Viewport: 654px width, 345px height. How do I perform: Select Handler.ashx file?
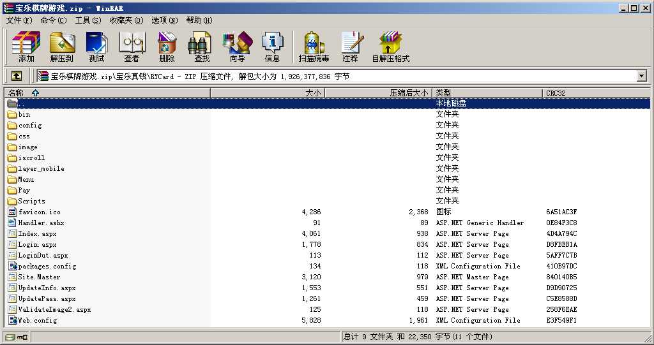pos(36,223)
